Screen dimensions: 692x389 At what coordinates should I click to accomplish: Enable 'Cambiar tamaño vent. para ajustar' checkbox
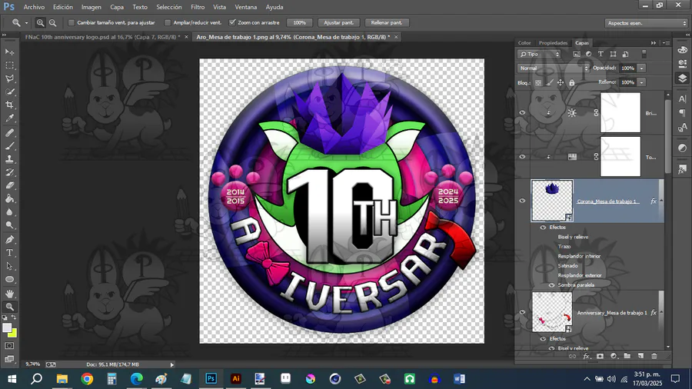pyautogui.click(x=71, y=22)
